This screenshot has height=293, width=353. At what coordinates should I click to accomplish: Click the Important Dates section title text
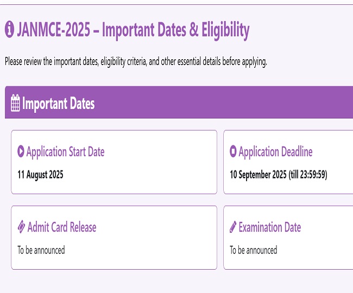coord(58,104)
